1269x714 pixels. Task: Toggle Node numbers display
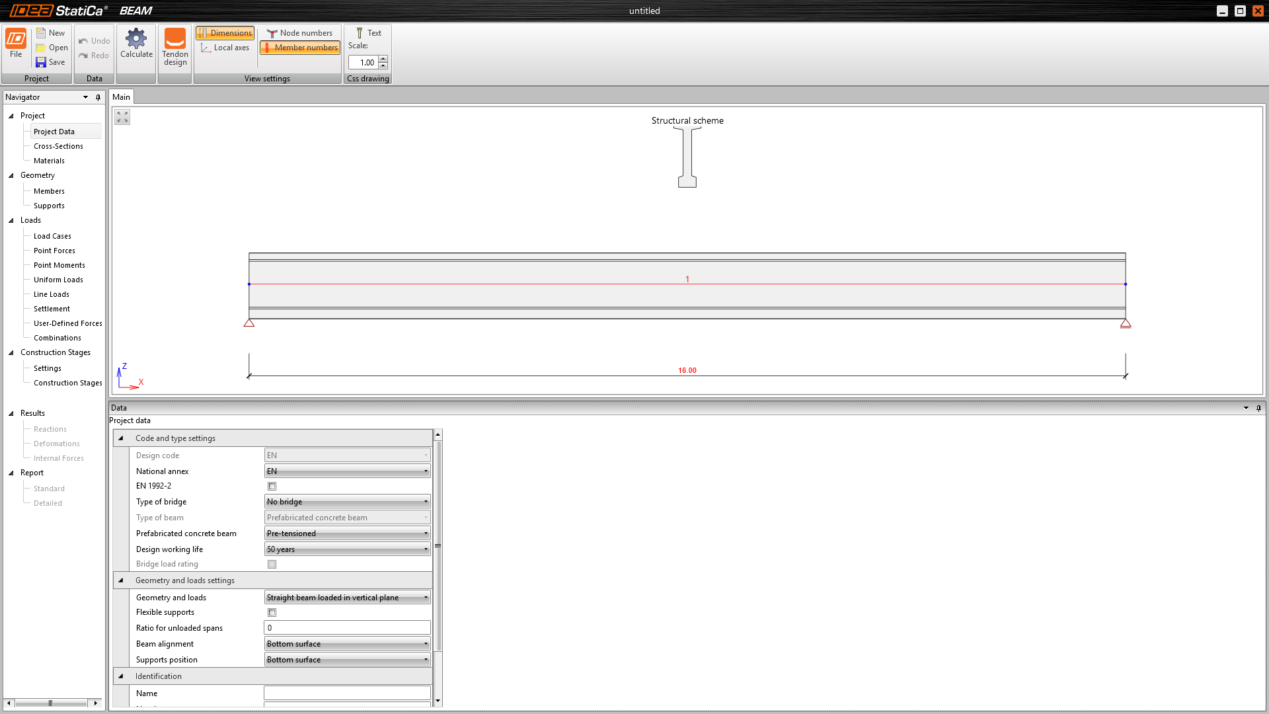(299, 33)
